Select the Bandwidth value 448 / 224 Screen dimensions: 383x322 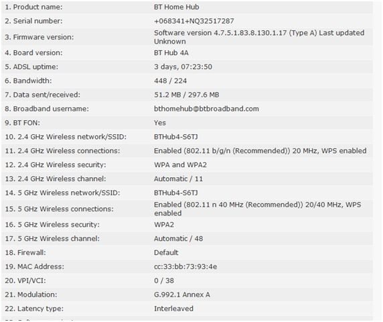point(170,80)
